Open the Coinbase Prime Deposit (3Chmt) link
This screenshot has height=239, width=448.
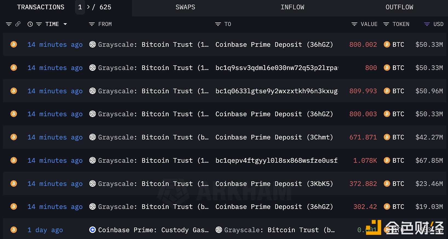point(274,137)
